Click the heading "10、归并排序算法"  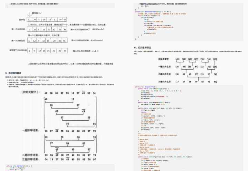click(142, 48)
